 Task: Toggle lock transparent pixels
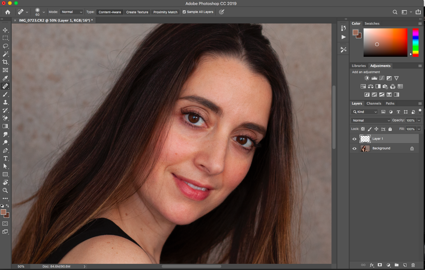pos(363,129)
